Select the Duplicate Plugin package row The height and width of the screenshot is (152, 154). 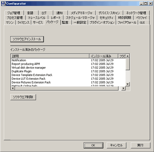pos(68,71)
